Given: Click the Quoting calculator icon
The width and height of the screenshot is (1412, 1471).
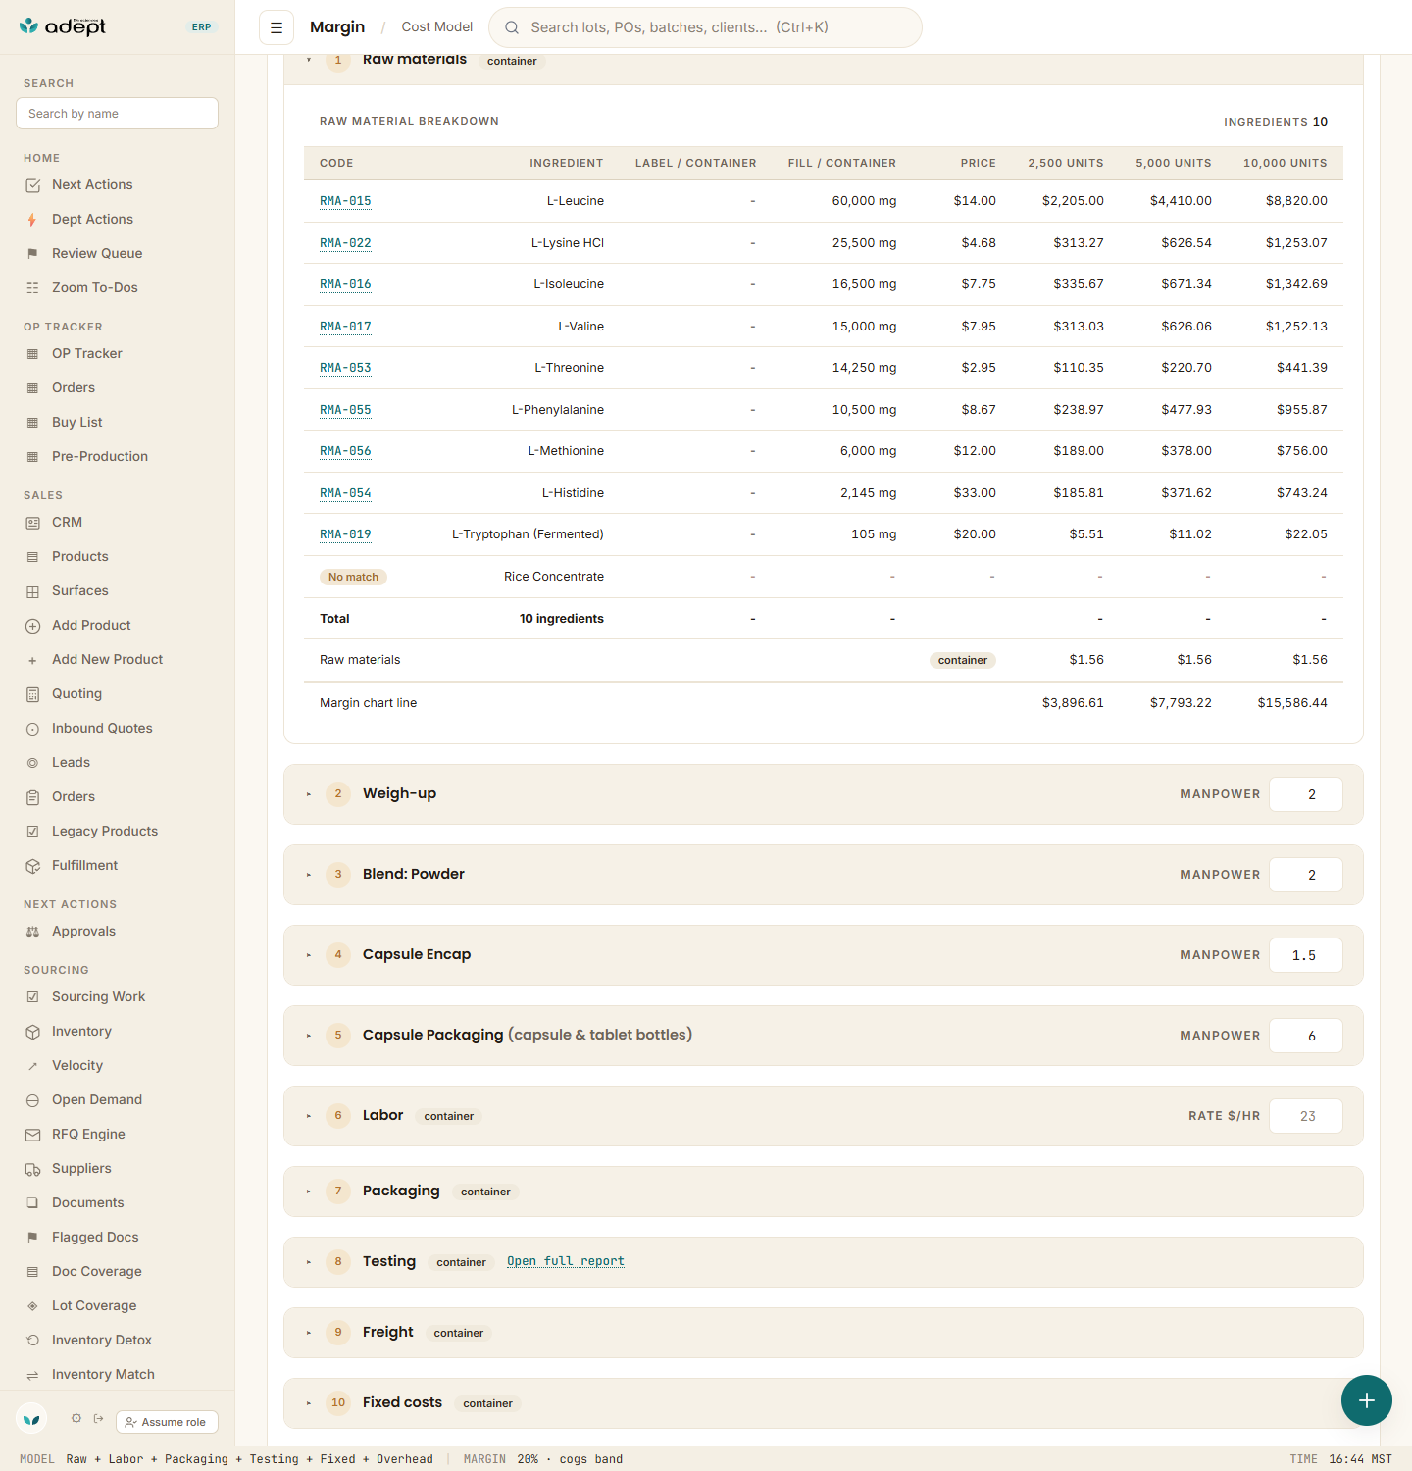Looking at the screenshot, I should click(32, 694).
